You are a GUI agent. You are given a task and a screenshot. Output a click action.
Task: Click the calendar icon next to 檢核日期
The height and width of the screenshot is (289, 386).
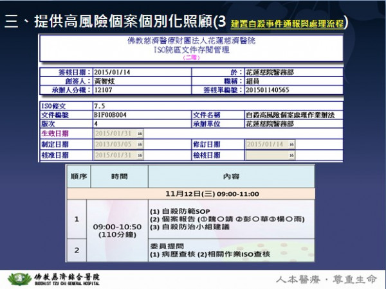tap(291, 155)
